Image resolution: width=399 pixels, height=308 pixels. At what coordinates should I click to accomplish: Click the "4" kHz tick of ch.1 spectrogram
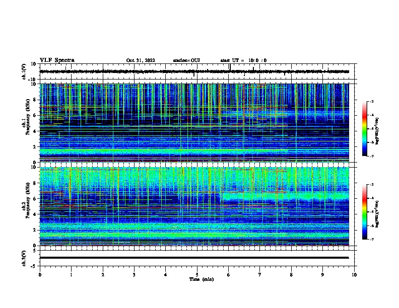coord(35,131)
